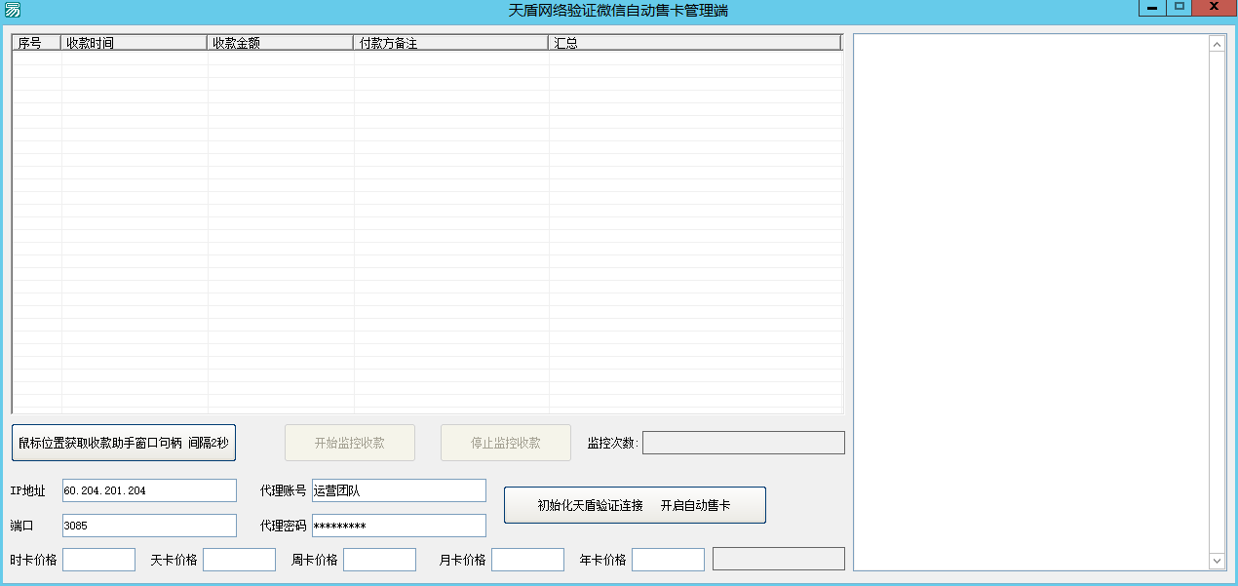Click log area scrollbar up arrow
Image resolution: width=1238 pixels, height=586 pixels.
[x=1217, y=44]
